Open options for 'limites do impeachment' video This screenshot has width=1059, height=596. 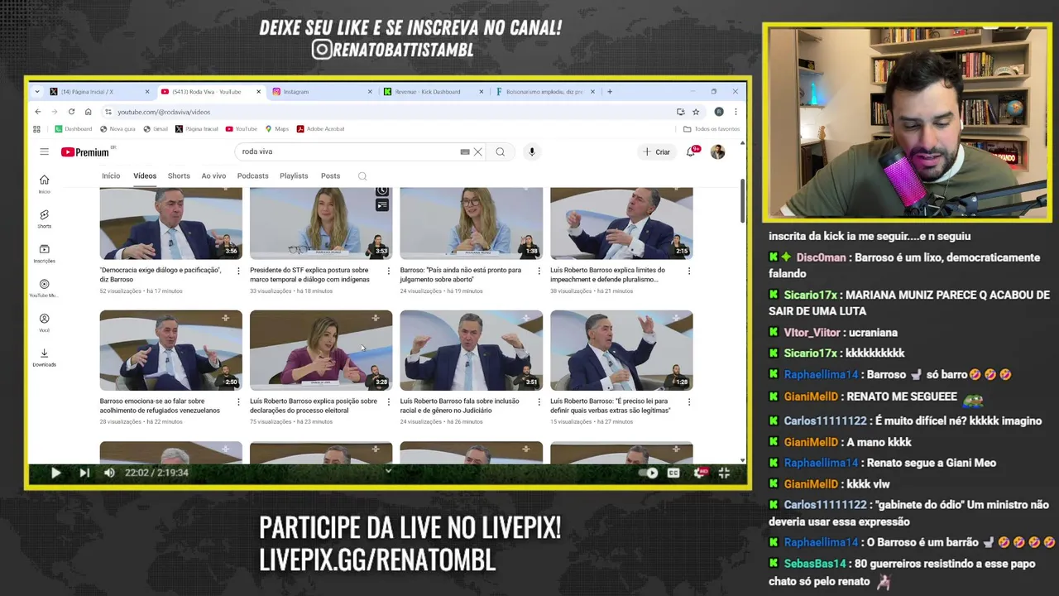pyautogui.click(x=689, y=271)
